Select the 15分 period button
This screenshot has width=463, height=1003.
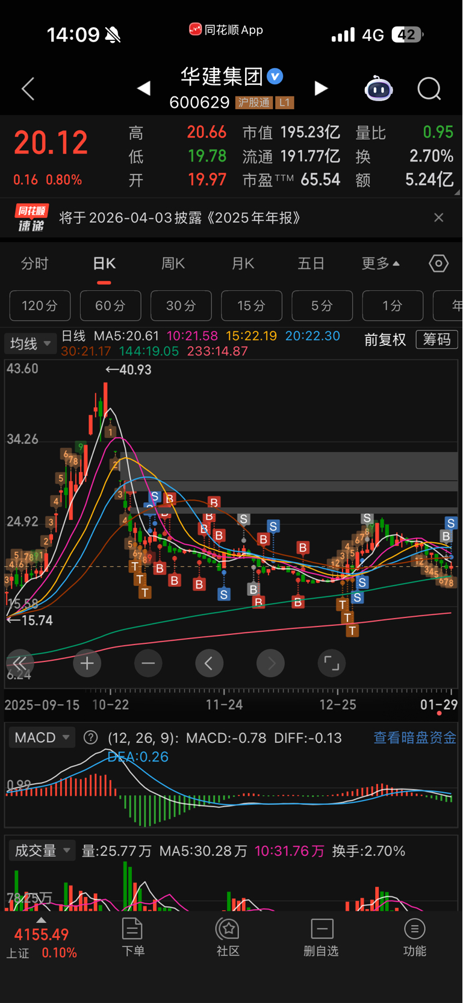coord(252,306)
